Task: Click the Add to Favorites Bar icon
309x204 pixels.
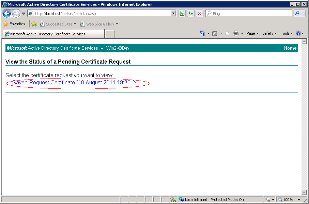Action: pyautogui.click(x=34, y=24)
